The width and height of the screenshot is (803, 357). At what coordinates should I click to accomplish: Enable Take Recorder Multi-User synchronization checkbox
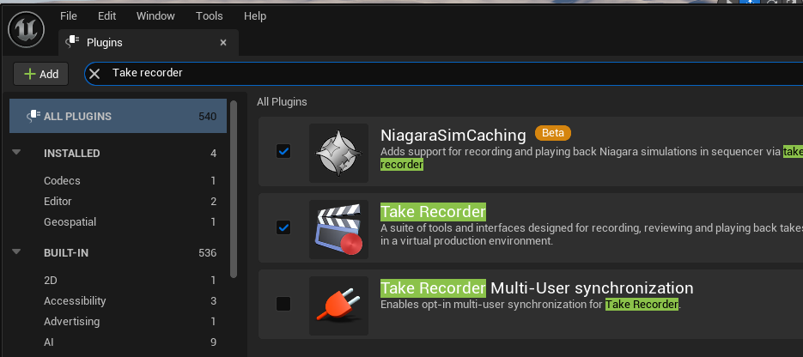tap(283, 304)
